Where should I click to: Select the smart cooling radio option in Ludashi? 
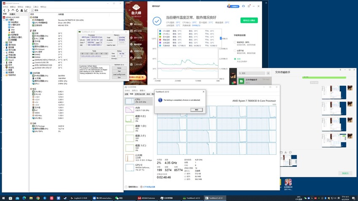(x=235, y=42)
